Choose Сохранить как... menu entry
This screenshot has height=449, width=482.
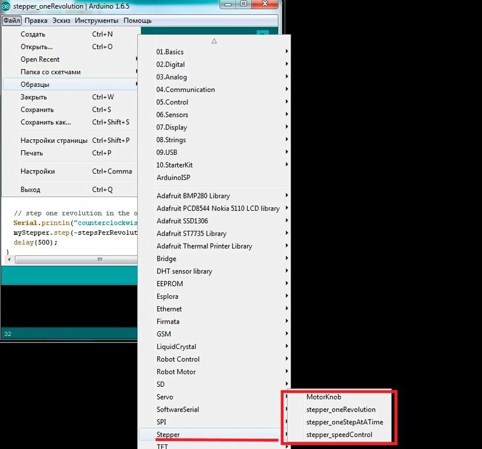pyautogui.click(x=45, y=122)
